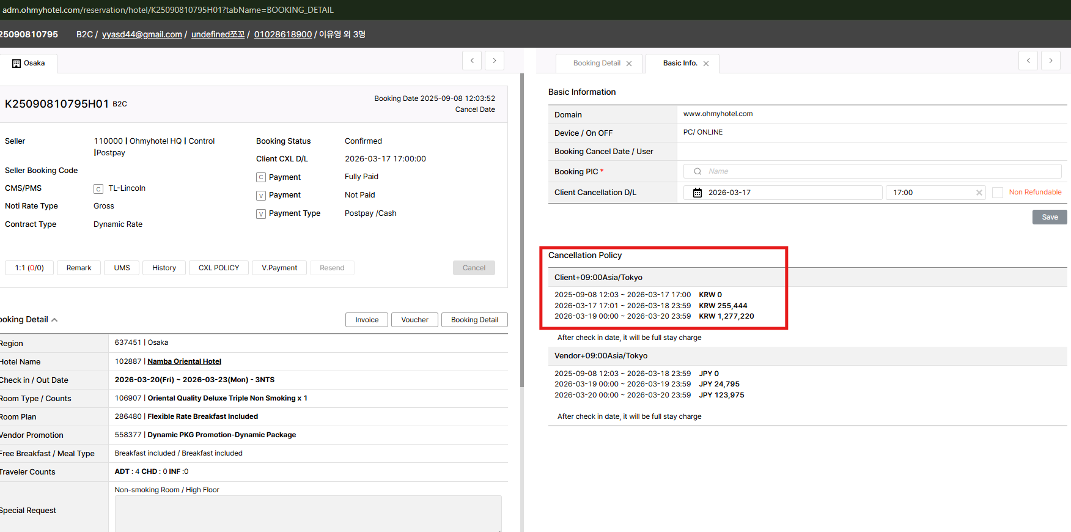The image size is (1071, 532).
Task: Click the C box beside Payment Fully Paid
Action: [261, 177]
